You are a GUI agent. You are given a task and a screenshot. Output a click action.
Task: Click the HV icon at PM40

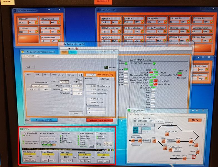pyautogui.click(x=163, y=141)
